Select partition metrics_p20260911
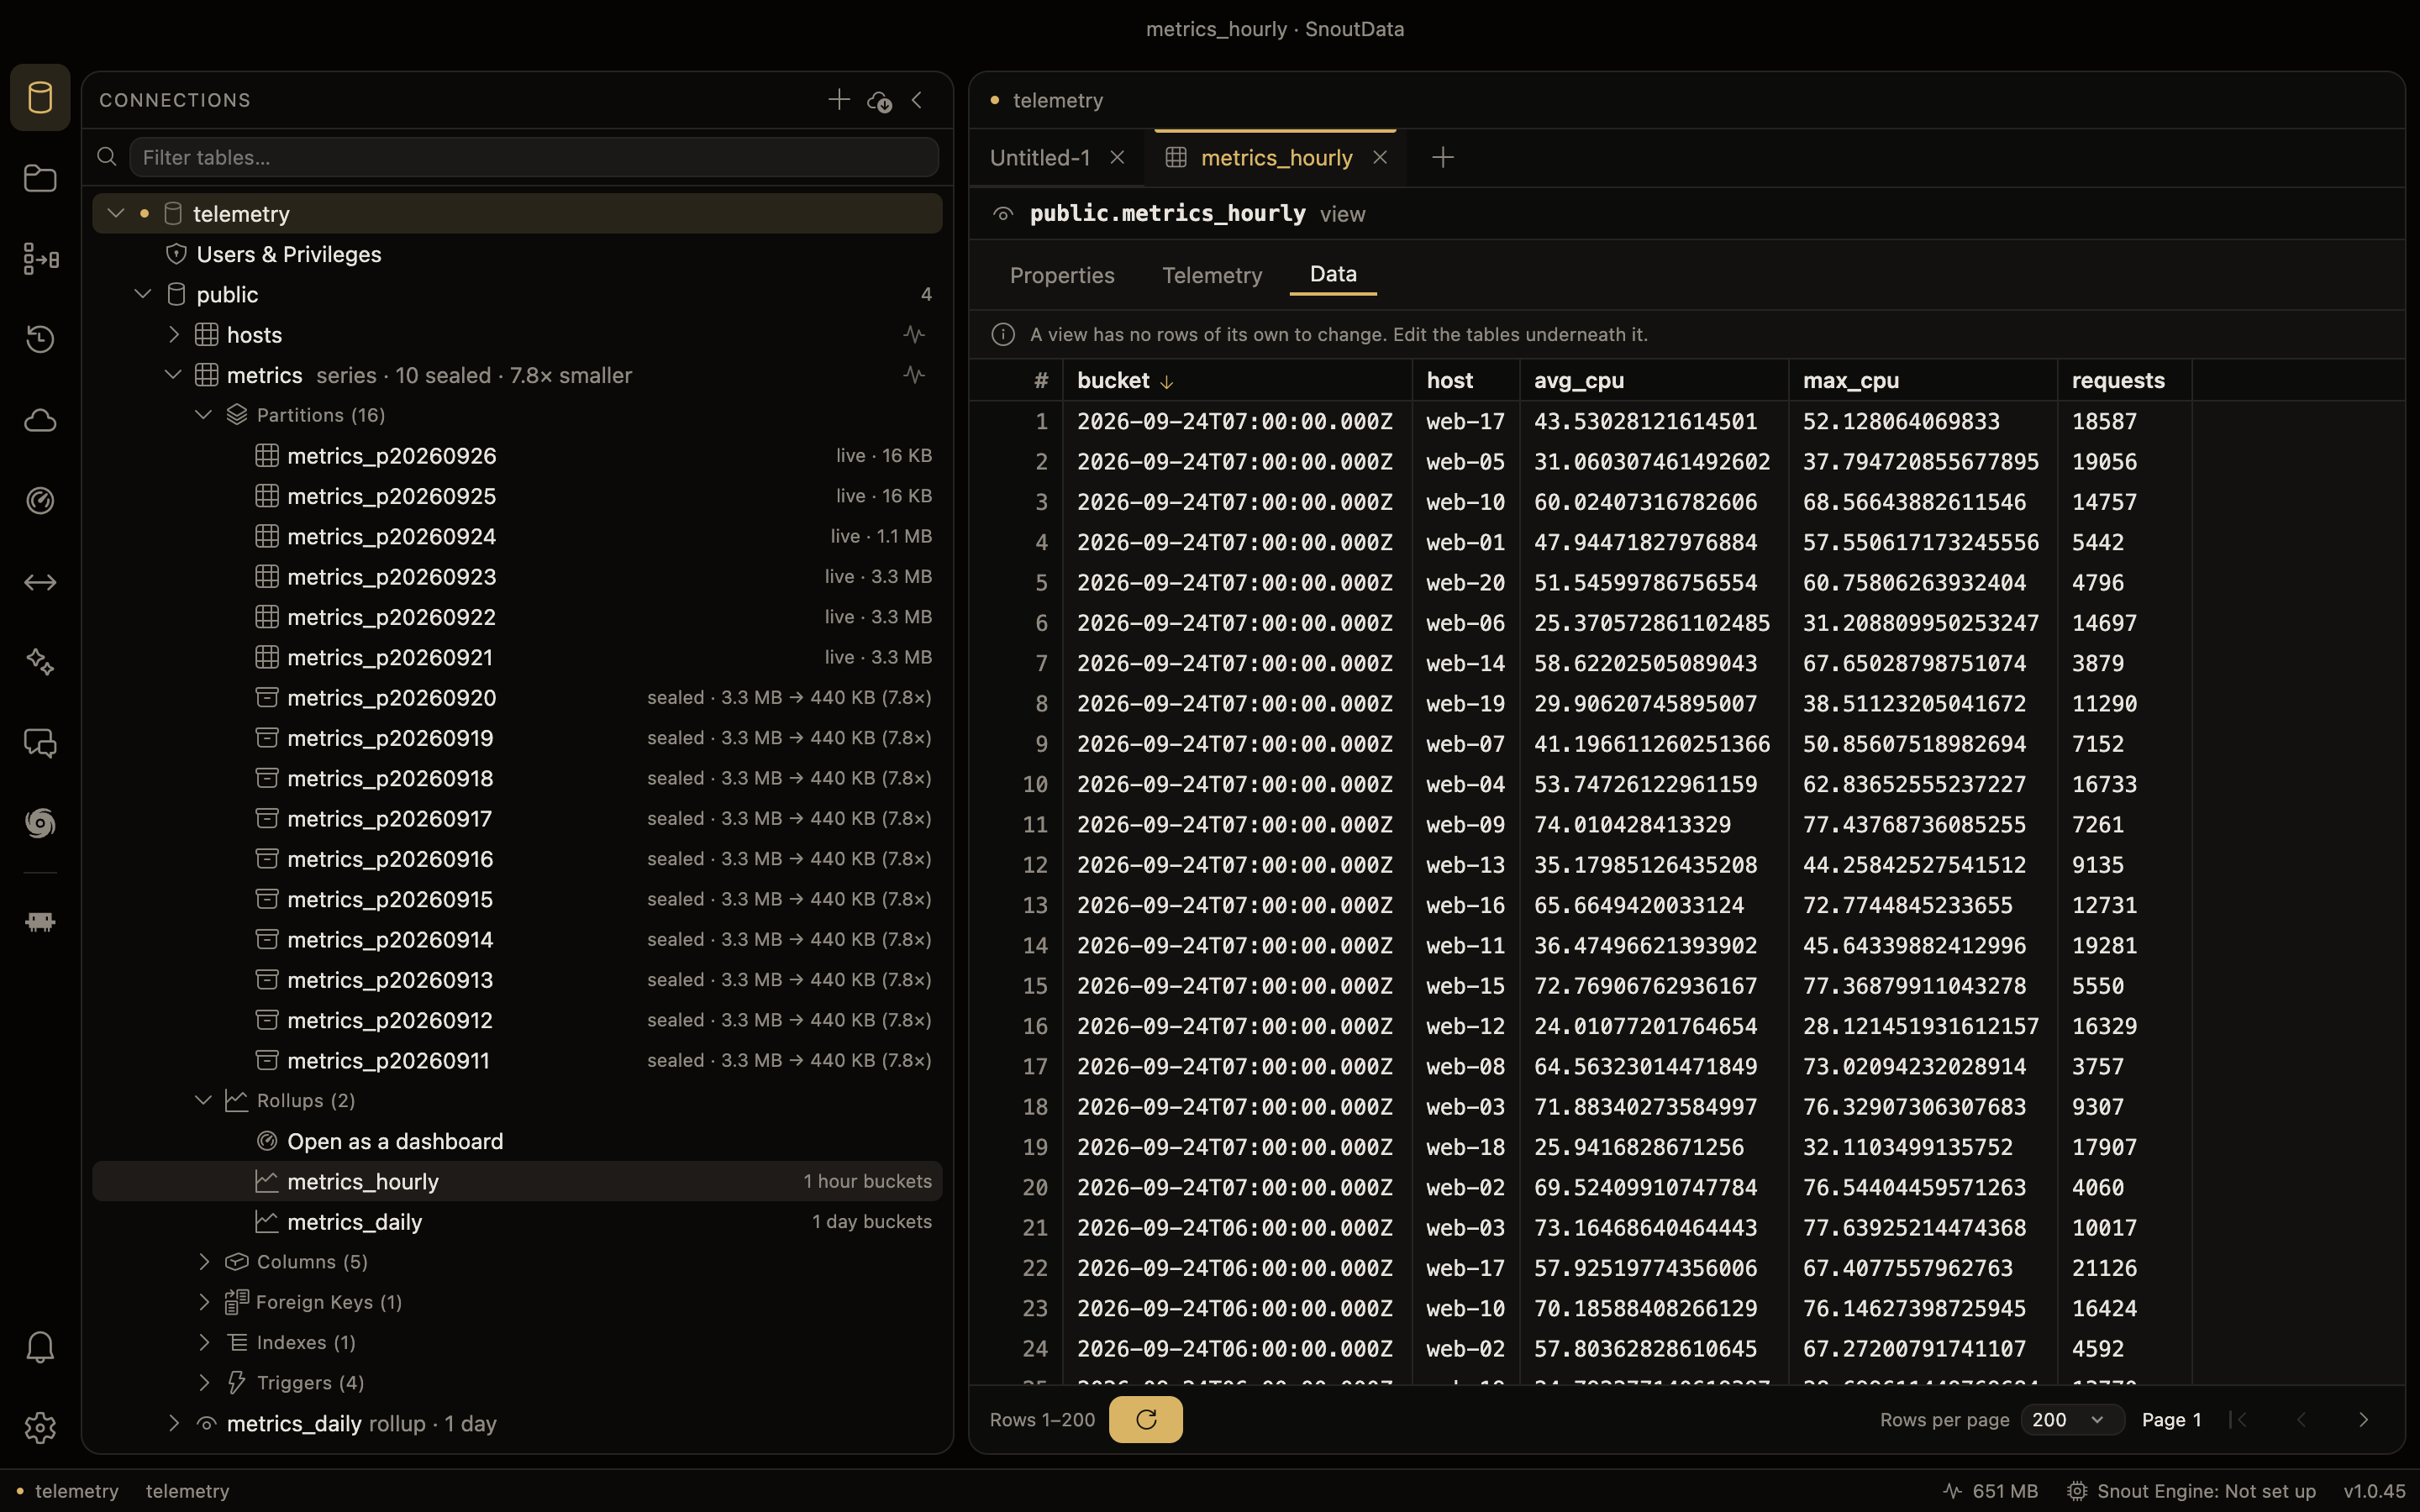This screenshot has height=1512, width=2420. pos(517,1060)
